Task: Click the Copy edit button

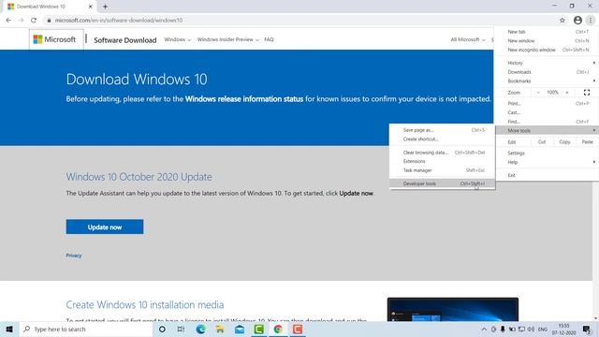Action: 564,141
